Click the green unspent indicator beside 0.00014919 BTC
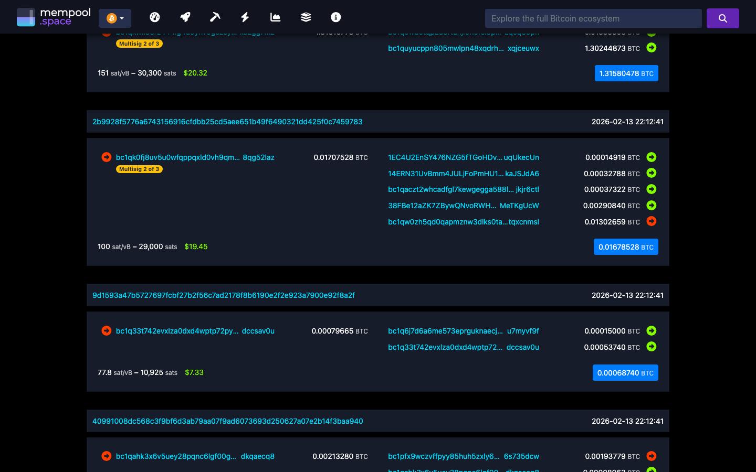Screen dimensions: 756x472 [651, 157]
